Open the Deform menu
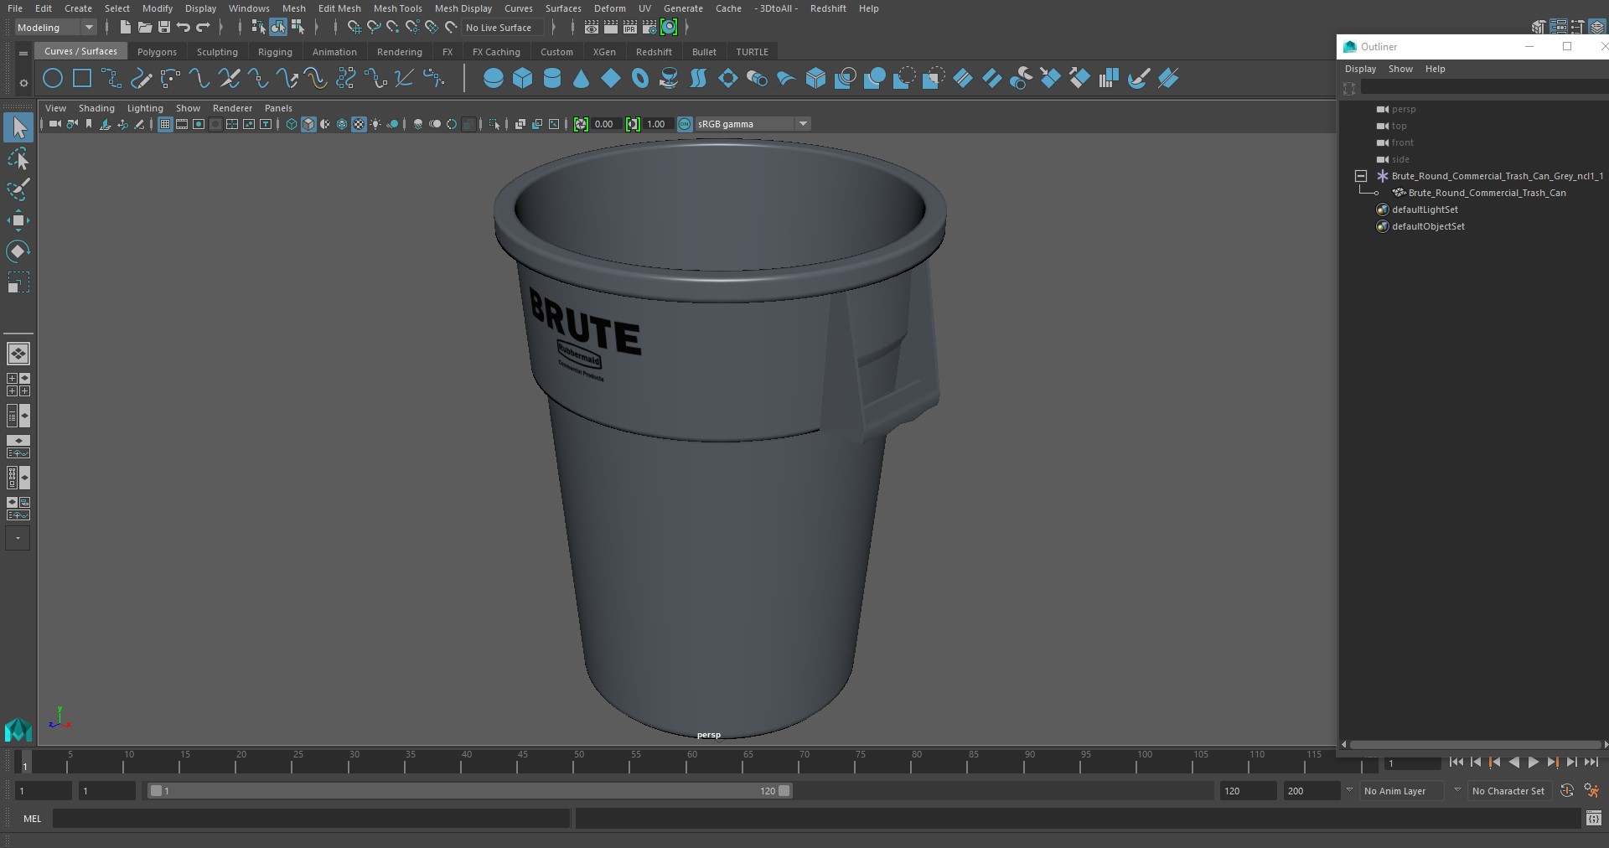 (609, 8)
